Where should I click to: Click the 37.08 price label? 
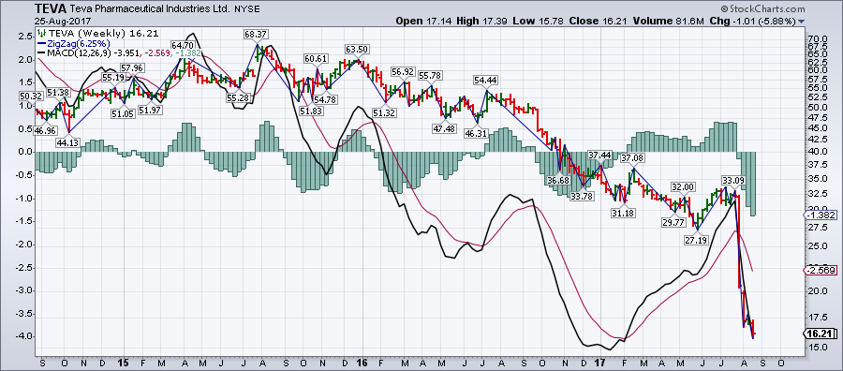pos(633,158)
